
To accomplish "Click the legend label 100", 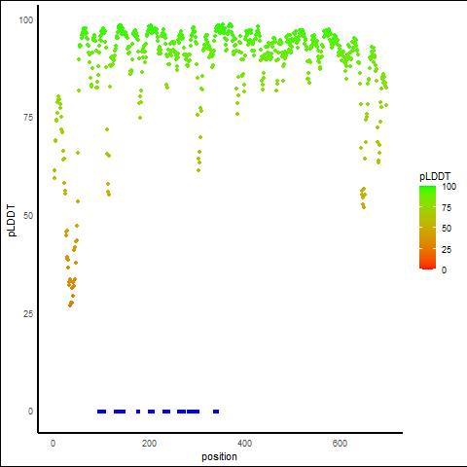I will pyautogui.click(x=449, y=187).
